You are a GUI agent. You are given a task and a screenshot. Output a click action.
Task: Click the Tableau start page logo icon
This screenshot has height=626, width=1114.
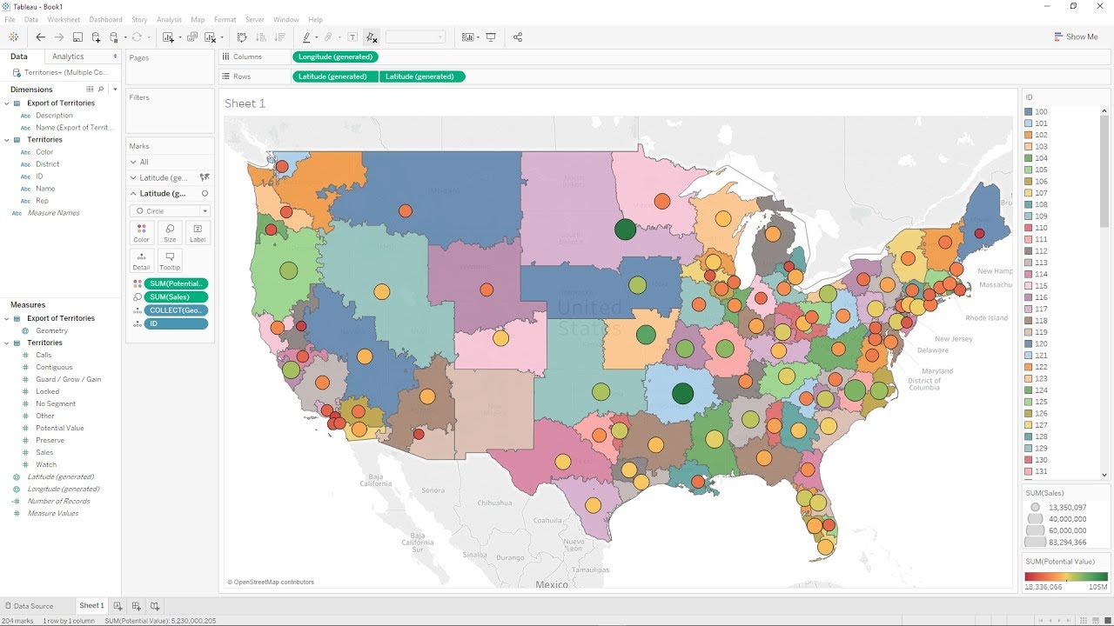click(13, 37)
